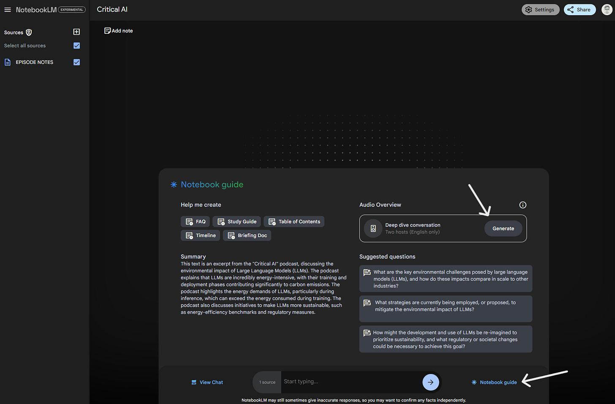This screenshot has width=615, height=404.
Task: Click the Critical AI notebook title
Action: click(x=112, y=9)
